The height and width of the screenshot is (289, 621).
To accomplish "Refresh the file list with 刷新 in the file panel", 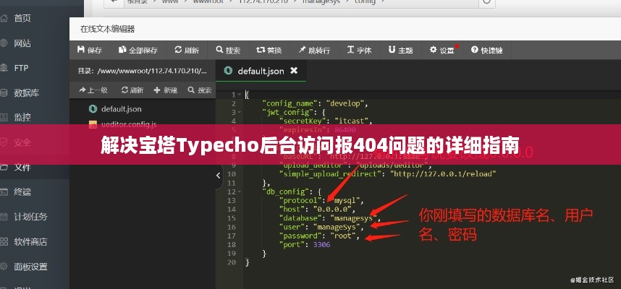I will (x=132, y=90).
